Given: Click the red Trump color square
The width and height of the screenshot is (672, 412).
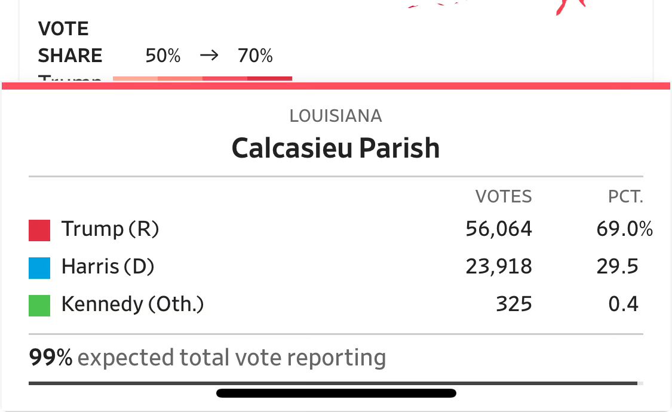Looking at the screenshot, I should click(39, 230).
